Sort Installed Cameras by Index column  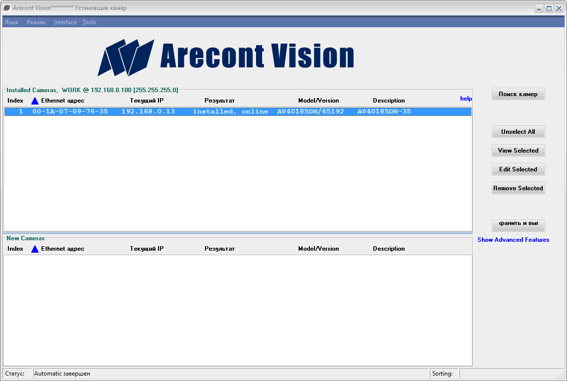(x=15, y=101)
